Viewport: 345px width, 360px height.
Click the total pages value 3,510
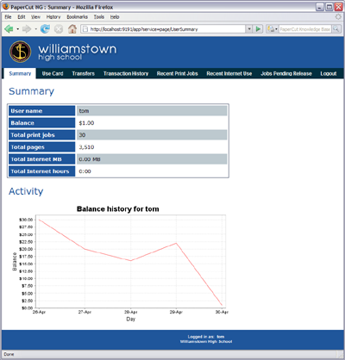86,147
